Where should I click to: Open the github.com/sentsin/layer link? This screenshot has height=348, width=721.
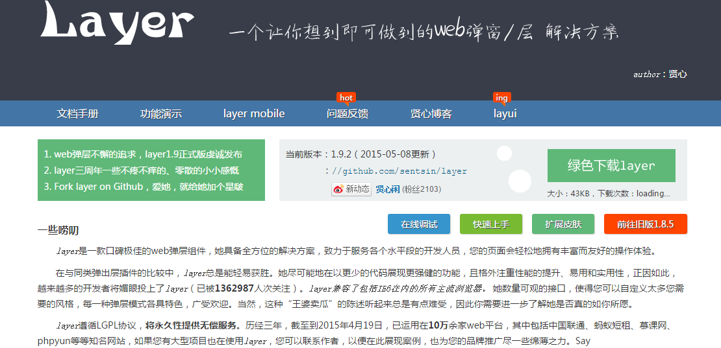399,172
